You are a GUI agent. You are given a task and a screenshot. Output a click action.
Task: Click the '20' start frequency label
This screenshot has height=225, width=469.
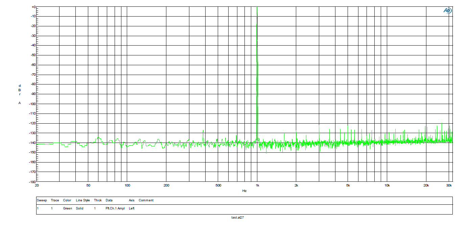pos(37,185)
